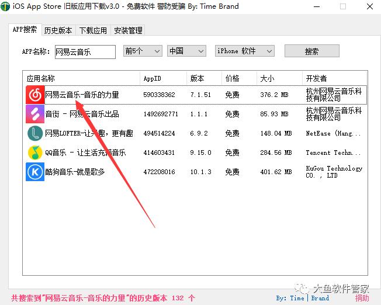Click size 85.93 MB
Image resolution: width=381 pixels, height=305 pixels.
click(x=274, y=114)
